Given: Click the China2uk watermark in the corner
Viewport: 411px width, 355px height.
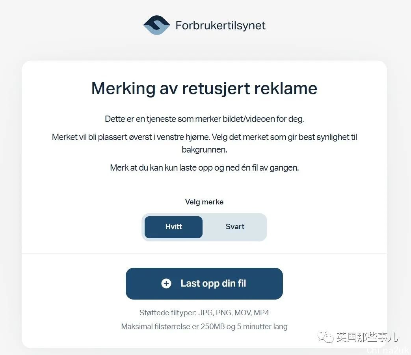Looking at the screenshot, I should click(389, 350).
